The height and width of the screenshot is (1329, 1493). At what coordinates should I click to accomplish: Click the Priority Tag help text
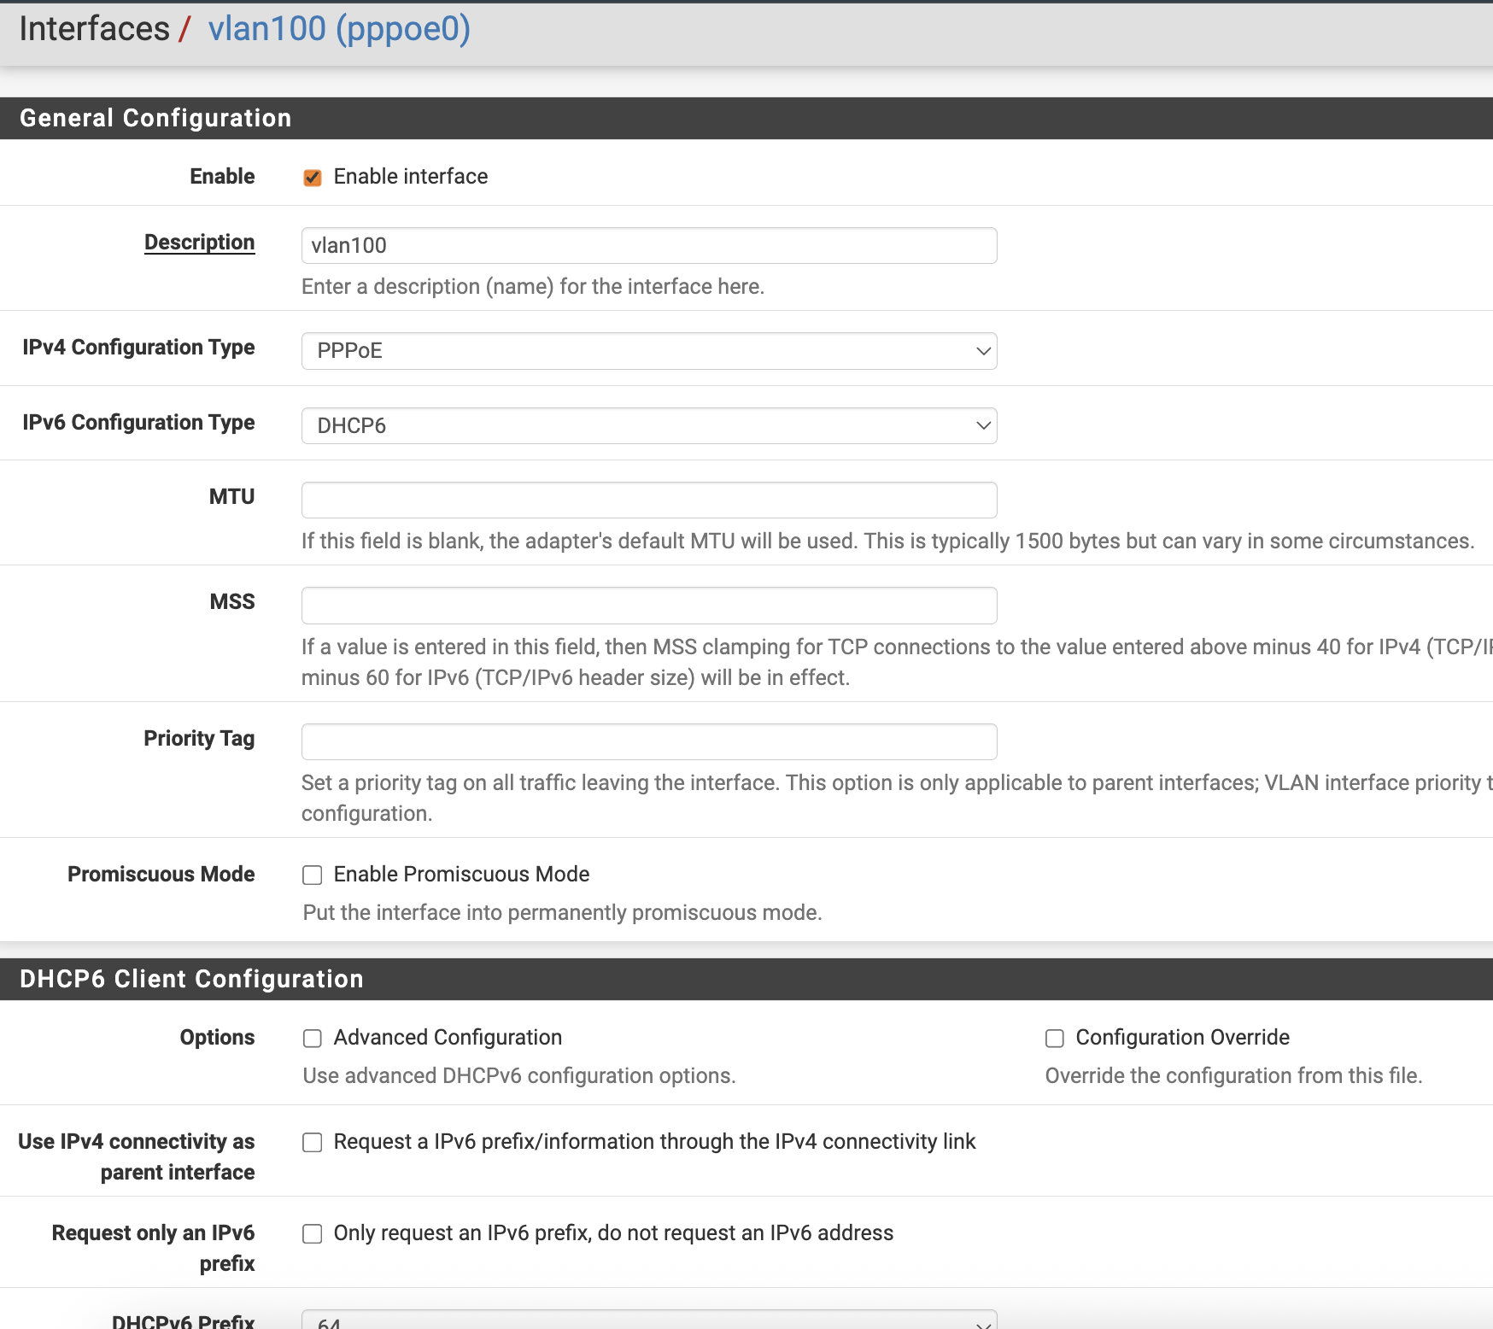(897, 798)
